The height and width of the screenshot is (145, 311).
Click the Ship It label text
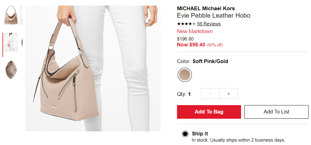point(200,134)
